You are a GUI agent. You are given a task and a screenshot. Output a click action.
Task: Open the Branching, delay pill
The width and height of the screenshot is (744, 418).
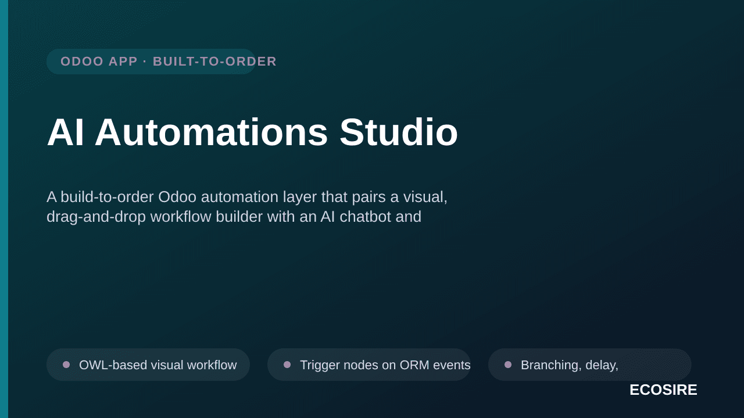[590, 365]
